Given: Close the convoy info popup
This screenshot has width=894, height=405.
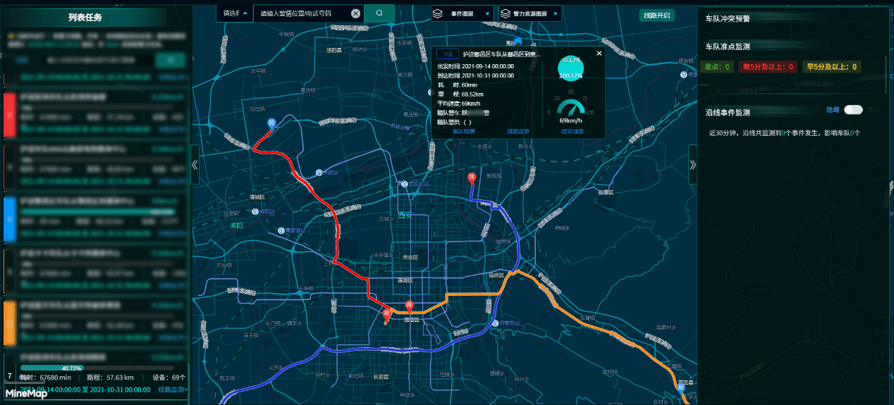Looking at the screenshot, I should tap(599, 53).
